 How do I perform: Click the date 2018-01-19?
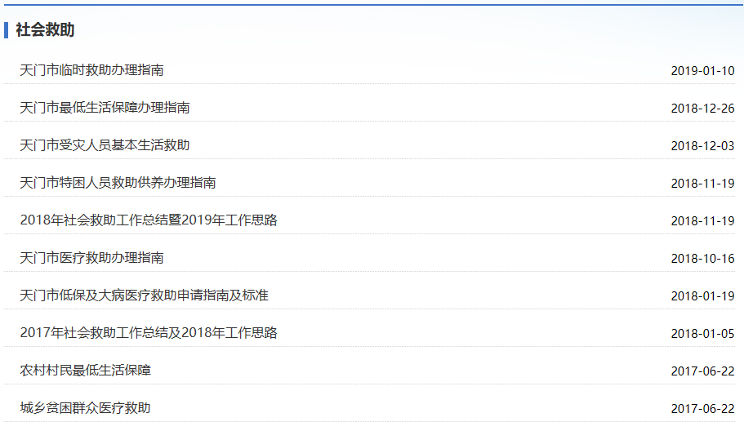[x=702, y=296]
